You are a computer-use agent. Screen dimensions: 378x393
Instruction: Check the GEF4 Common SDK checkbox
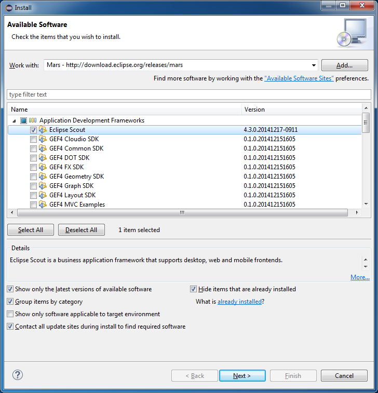(x=33, y=148)
